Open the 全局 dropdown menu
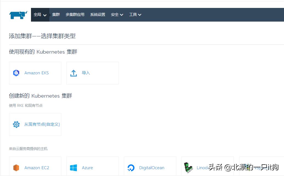This screenshot has width=284, height=176. click(40, 14)
